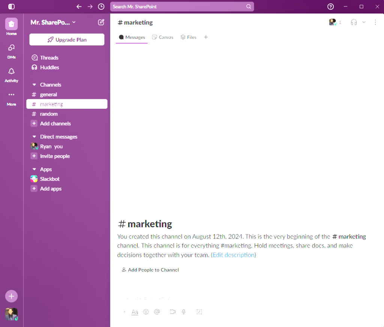This screenshot has width=384, height=327.
Task: Open the random channel
Action: (x=67, y=114)
